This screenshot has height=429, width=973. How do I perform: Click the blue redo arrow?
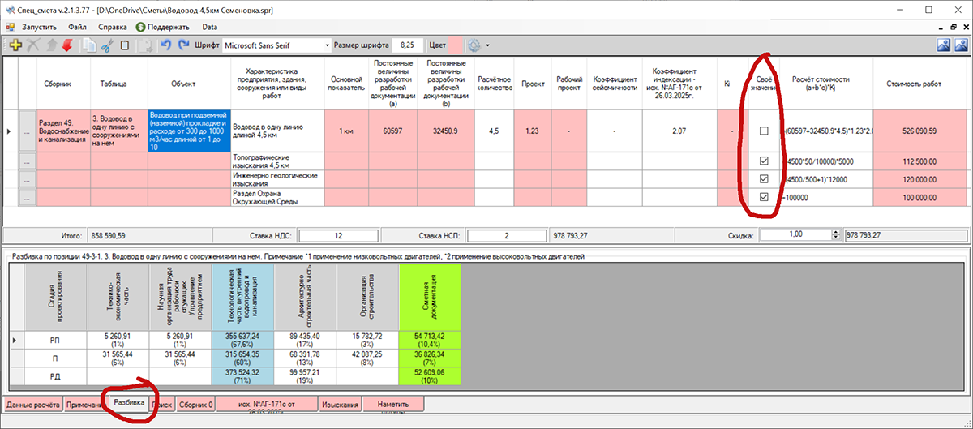click(183, 45)
